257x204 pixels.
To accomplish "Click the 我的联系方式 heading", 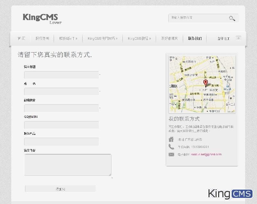I will [x=184, y=119].
